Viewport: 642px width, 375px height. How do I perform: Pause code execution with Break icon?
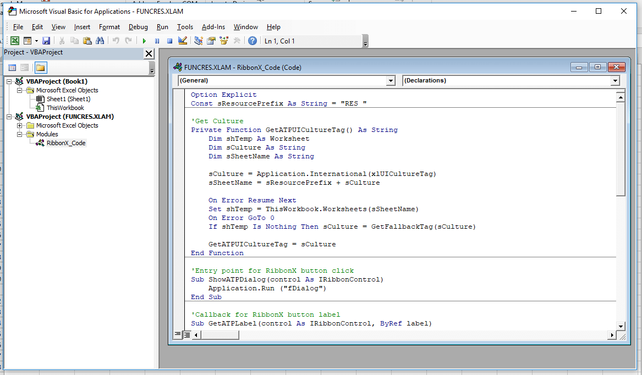tap(157, 40)
